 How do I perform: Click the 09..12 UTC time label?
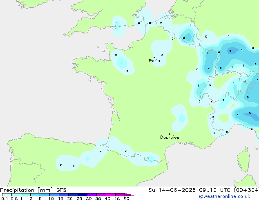click(214, 190)
